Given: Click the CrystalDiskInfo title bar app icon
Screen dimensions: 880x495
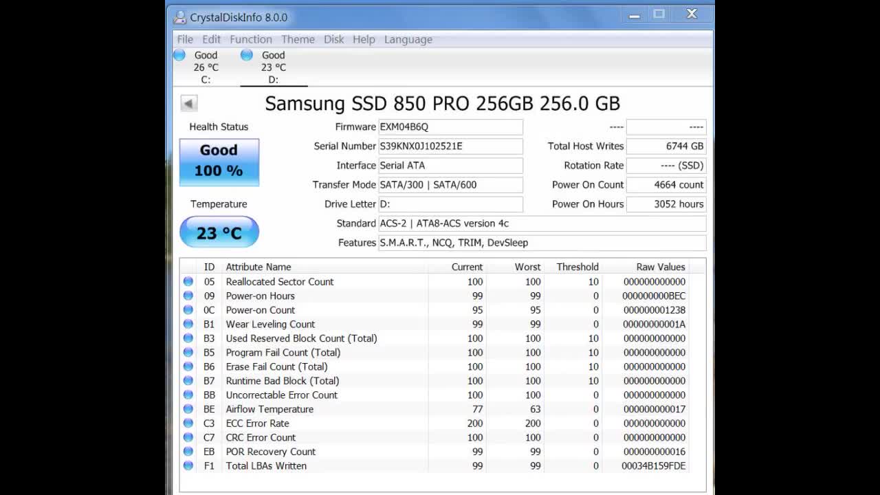Looking at the screenshot, I should [180, 17].
